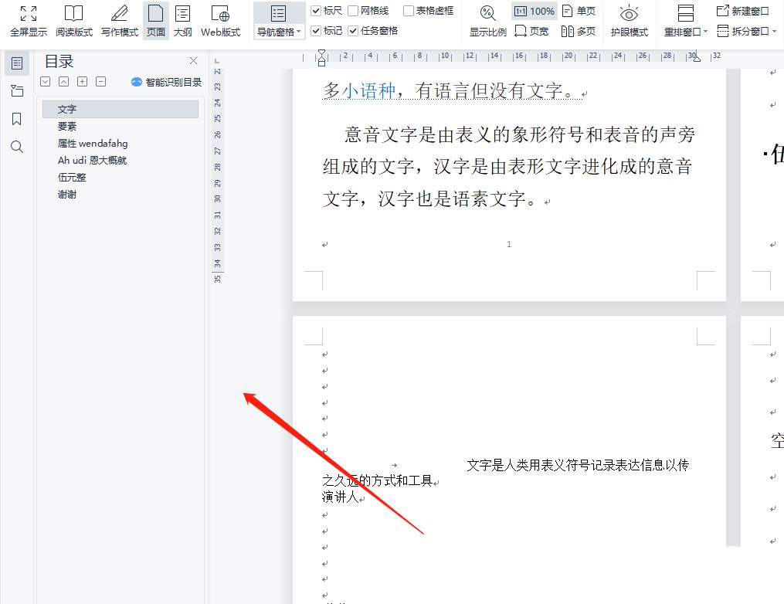Screen dimensions: 784x604
Task: Click the smart TOC recognition icon
Action: click(136, 82)
